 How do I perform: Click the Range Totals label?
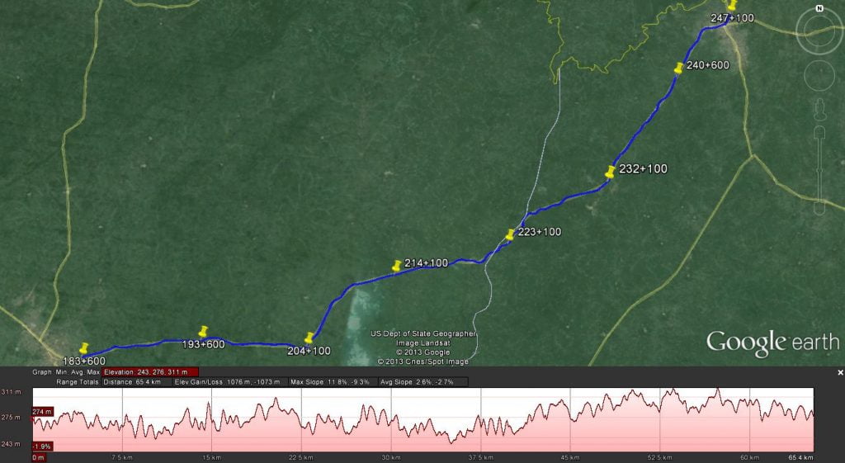(77, 382)
